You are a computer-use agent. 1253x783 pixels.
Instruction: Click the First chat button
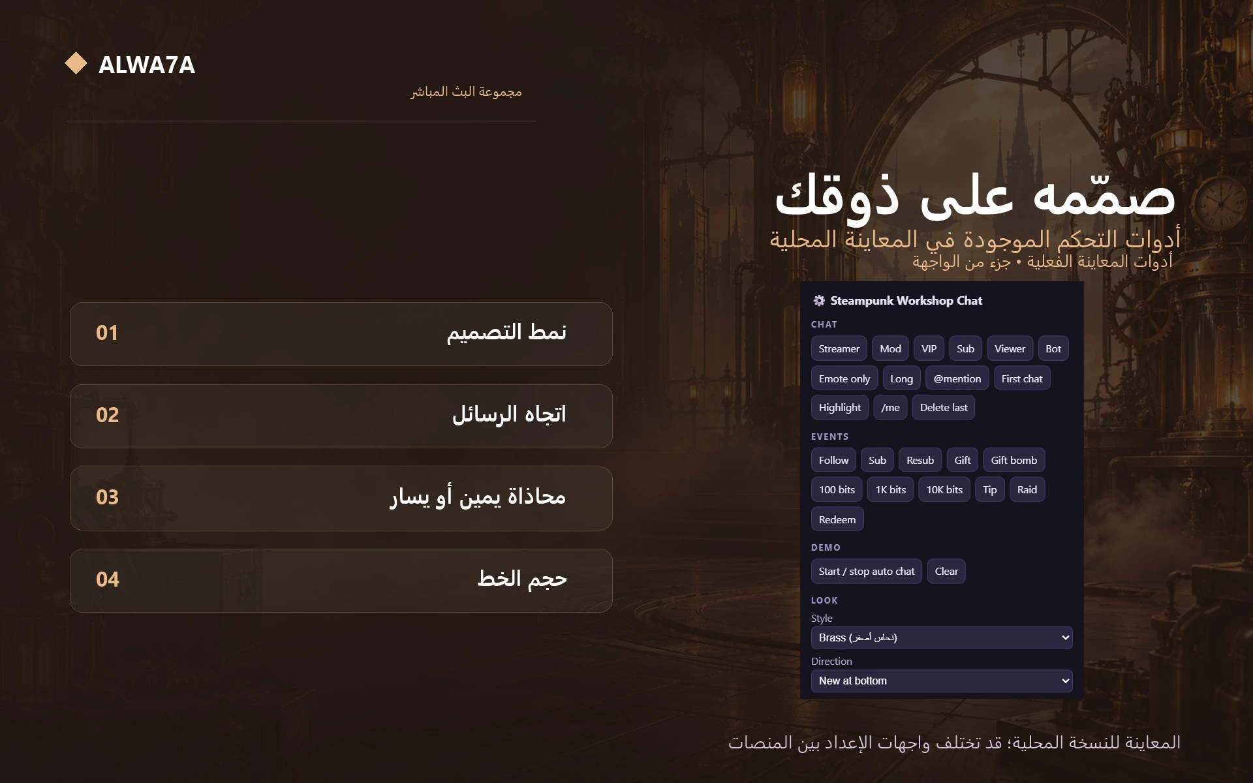click(1022, 378)
